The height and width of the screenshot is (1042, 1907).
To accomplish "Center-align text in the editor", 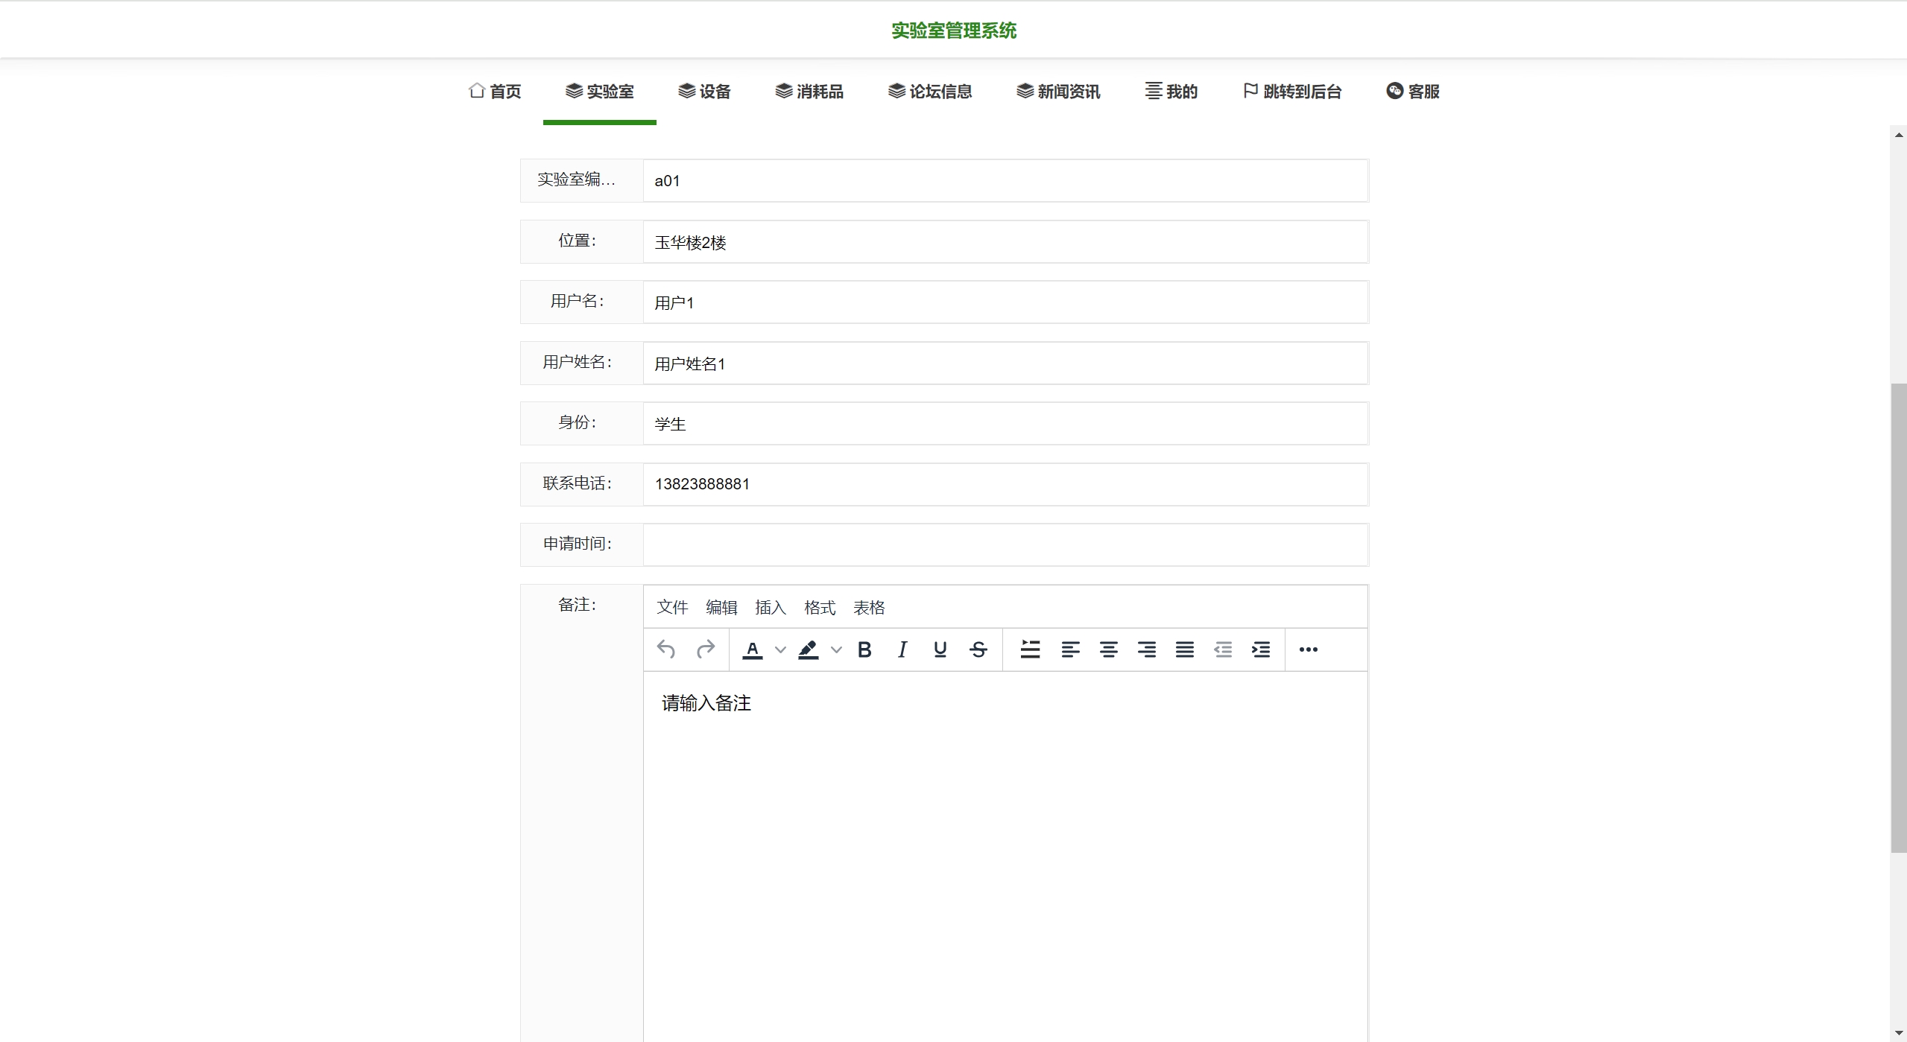I will [1108, 649].
